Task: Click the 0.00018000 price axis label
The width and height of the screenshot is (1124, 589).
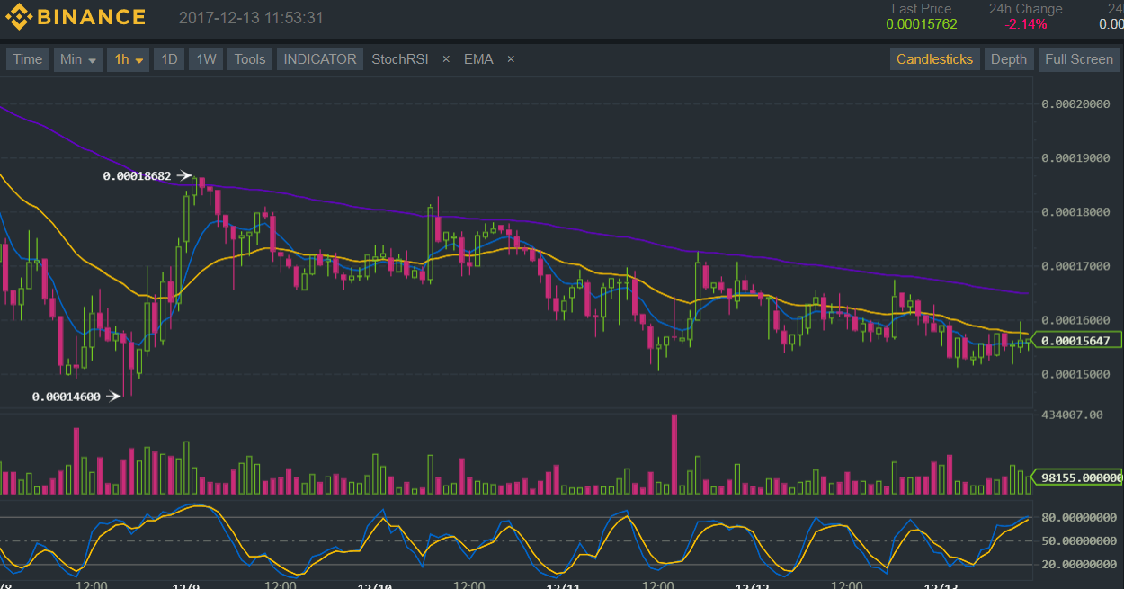Action: [x=1075, y=212]
